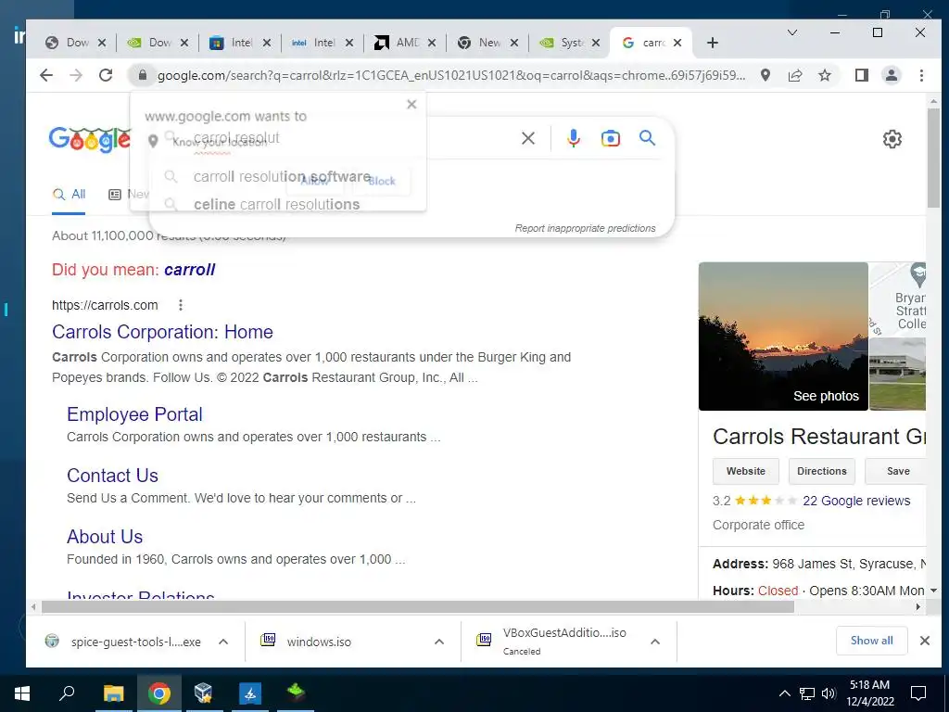Close the current Google search tab
Viewport: 949px width, 712px height.
click(677, 43)
